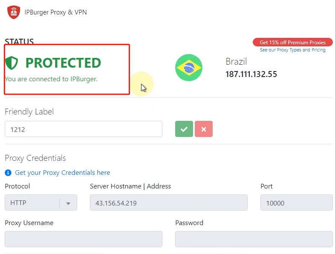
Task: Click Get 15% off Premium Proxies
Action: pos(292,42)
